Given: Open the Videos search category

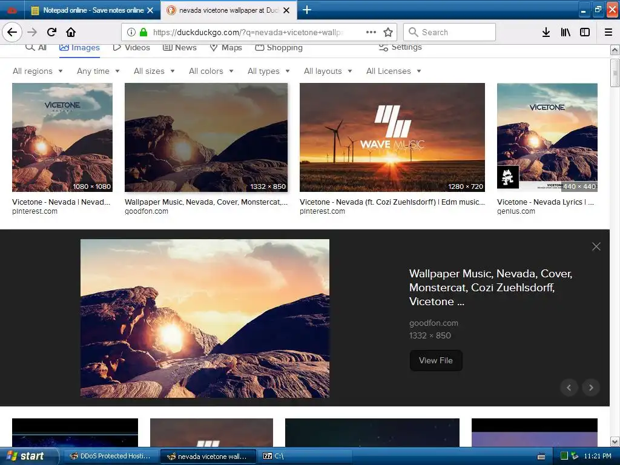Looking at the screenshot, I should [x=131, y=47].
